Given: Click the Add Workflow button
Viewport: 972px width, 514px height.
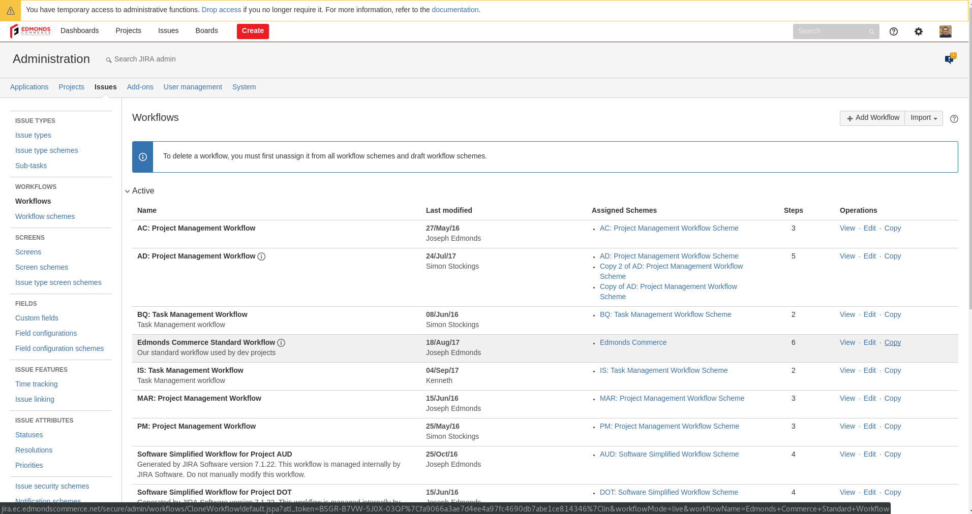Looking at the screenshot, I should point(872,118).
